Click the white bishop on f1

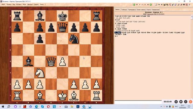pyautogui.click(x=74, y=96)
